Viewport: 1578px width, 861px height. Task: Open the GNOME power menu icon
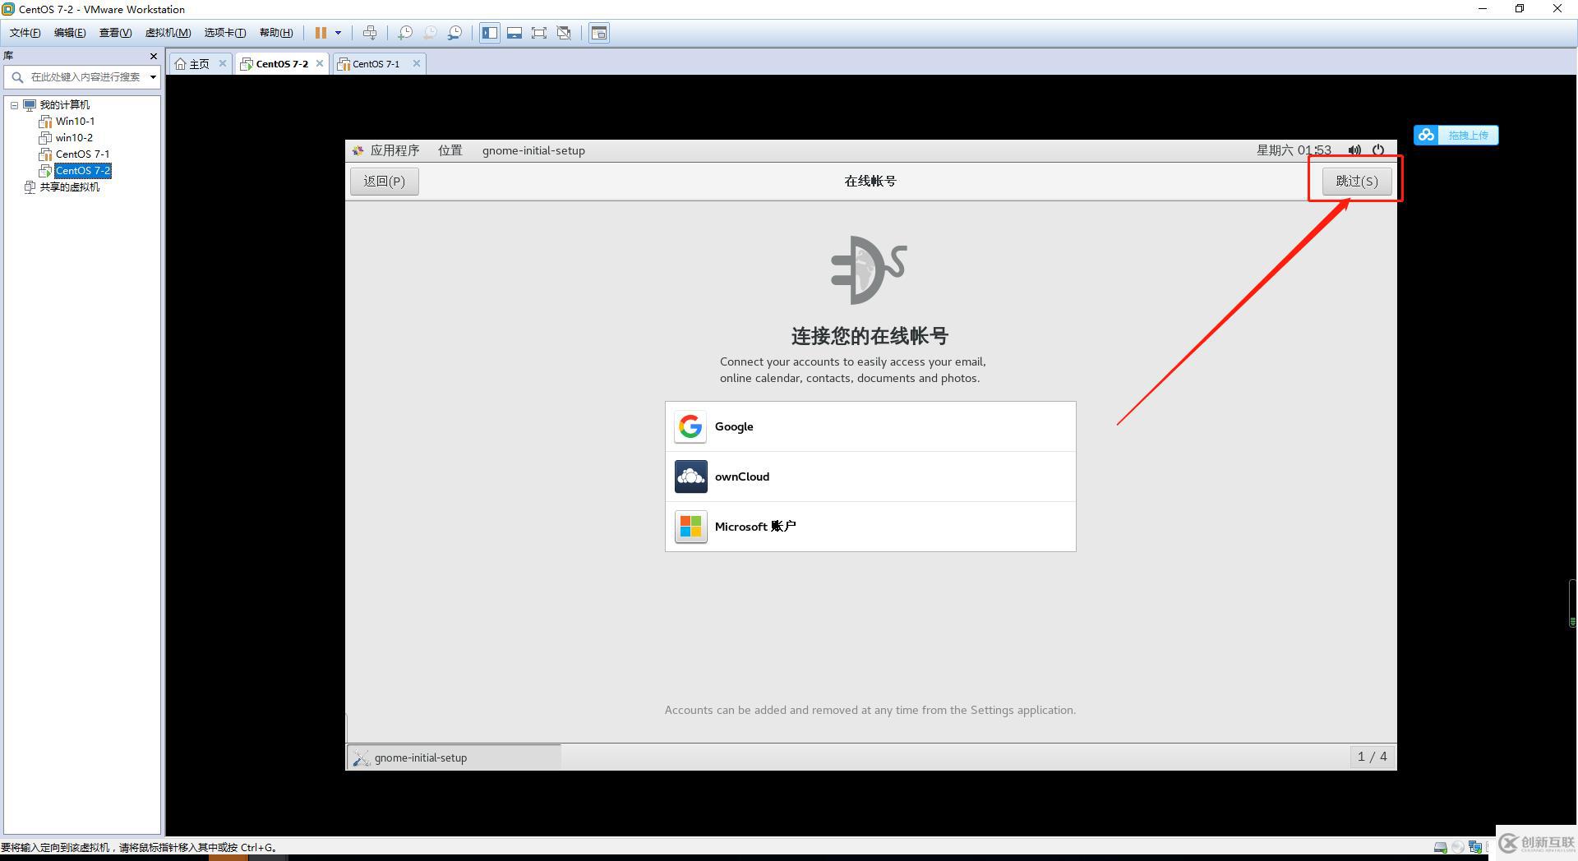tap(1378, 150)
